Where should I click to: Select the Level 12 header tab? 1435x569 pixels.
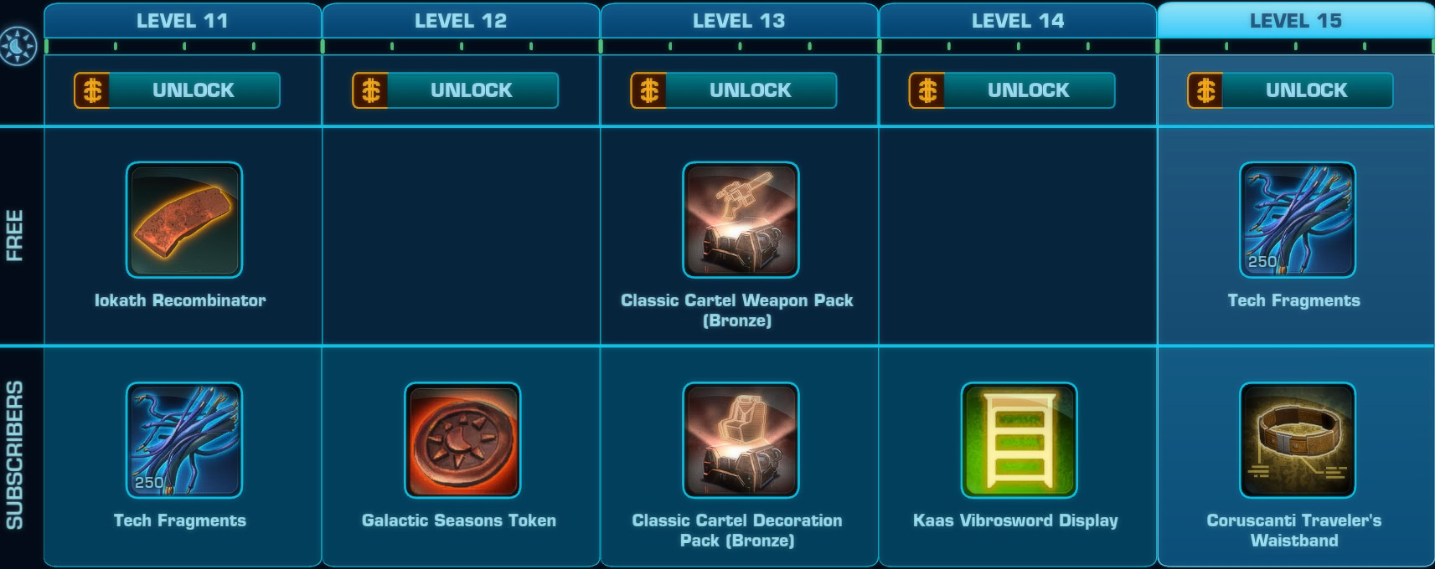pyautogui.click(x=461, y=20)
